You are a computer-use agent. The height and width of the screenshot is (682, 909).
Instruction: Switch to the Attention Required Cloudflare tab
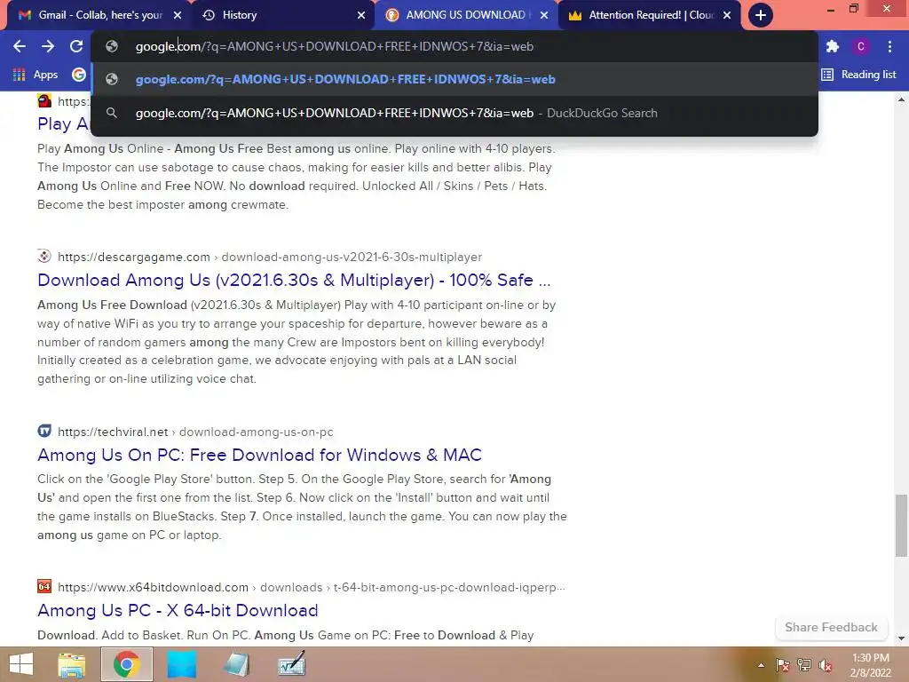[649, 15]
